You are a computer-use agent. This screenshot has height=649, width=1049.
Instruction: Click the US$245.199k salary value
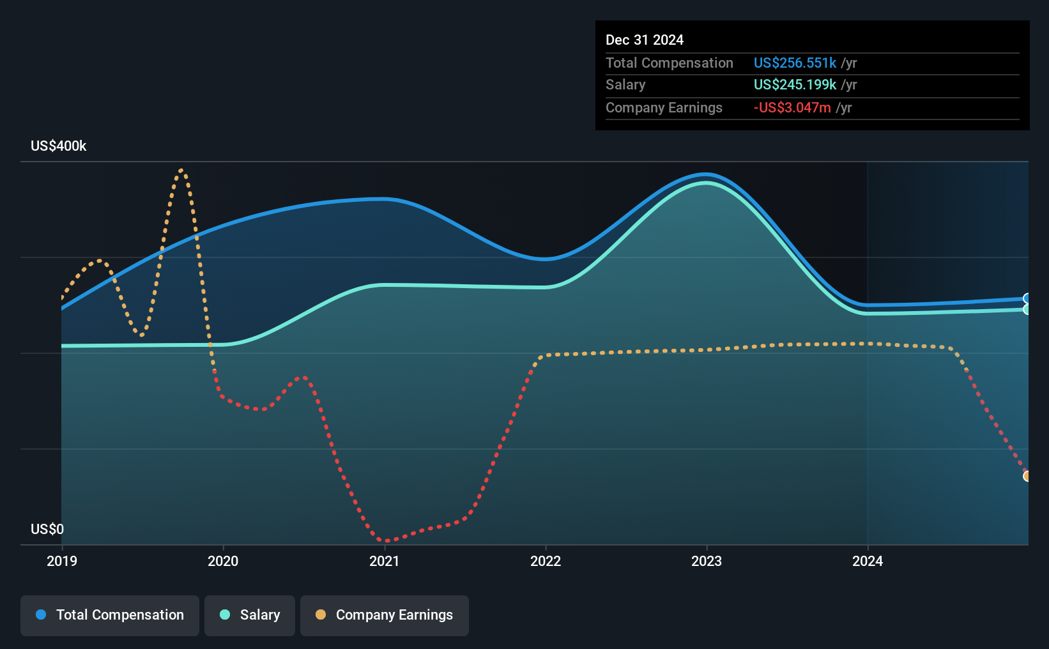[795, 84]
